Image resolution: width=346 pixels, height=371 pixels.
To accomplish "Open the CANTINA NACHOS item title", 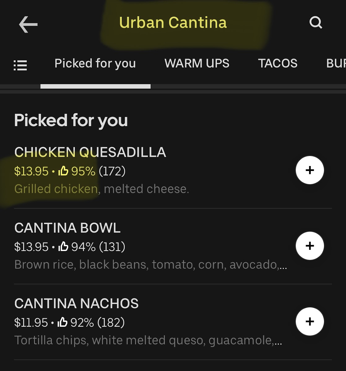I will point(76,304).
